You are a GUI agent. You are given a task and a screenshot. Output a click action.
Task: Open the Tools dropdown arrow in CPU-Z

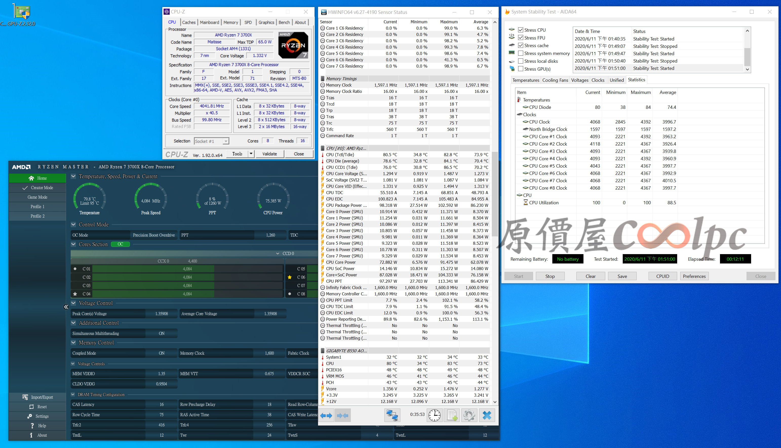[x=251, y=154]
